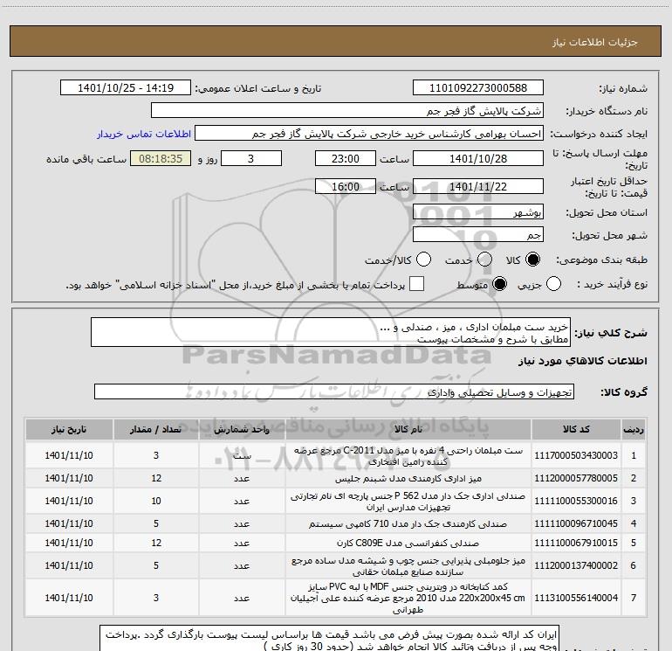Screen dimensions: 672x651
Task: Click the remaining time counter 08:18:35
Action: 161,159
